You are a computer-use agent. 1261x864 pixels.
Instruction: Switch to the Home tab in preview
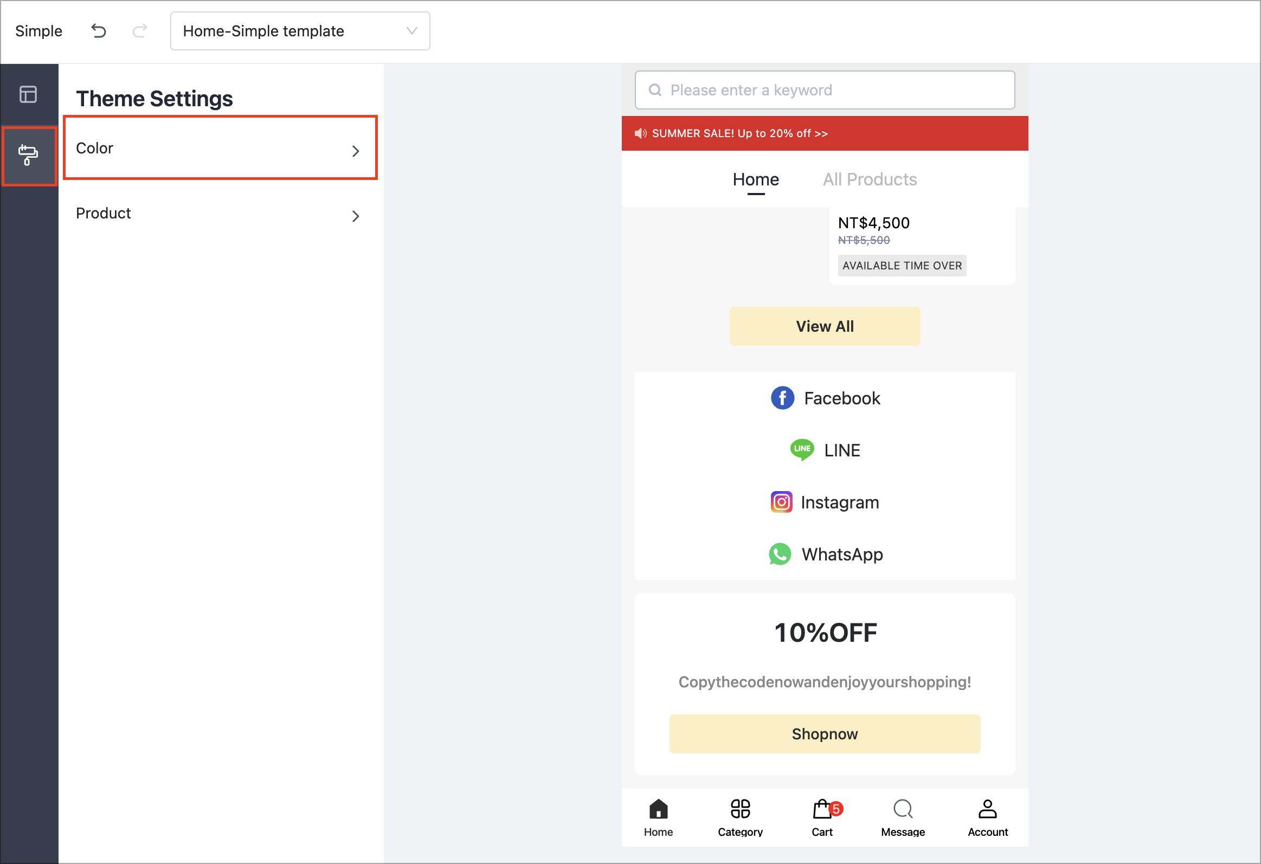[756, 179]
